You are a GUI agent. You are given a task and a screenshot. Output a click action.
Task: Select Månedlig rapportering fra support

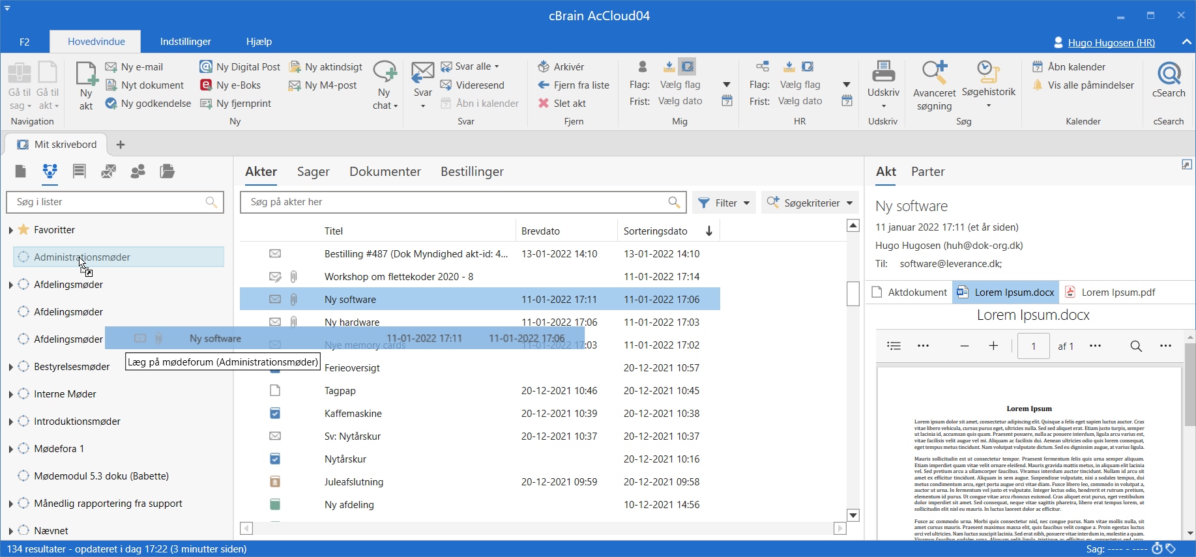coord(108,503)
